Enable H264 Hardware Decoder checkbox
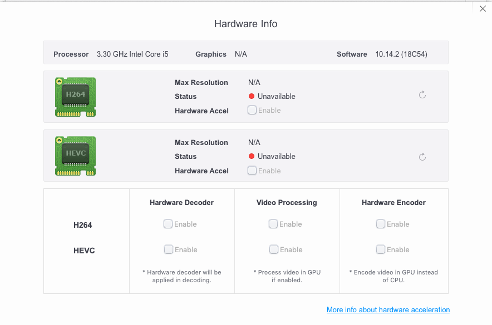492x325 pixels. tap(168, 224)
